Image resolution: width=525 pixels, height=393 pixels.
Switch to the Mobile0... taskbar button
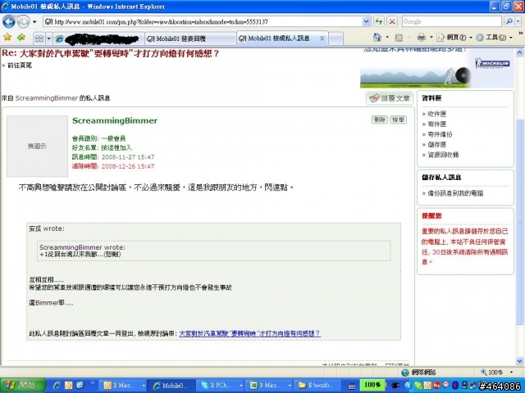pos(171,386)
